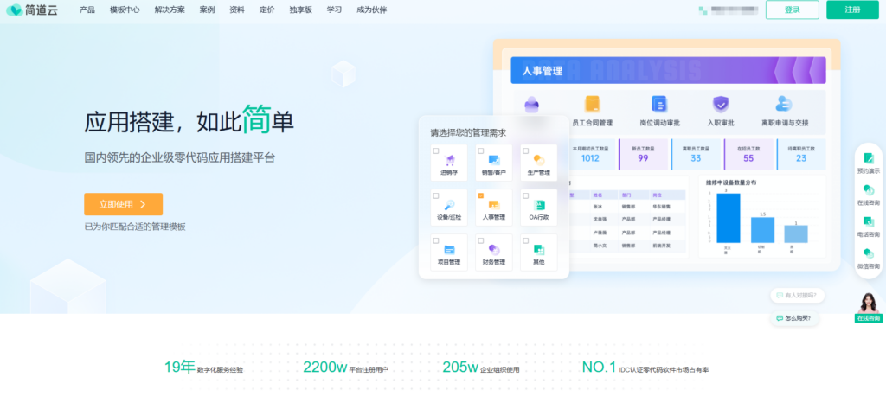Click the 在招员工数 value 55

(748, 158)
